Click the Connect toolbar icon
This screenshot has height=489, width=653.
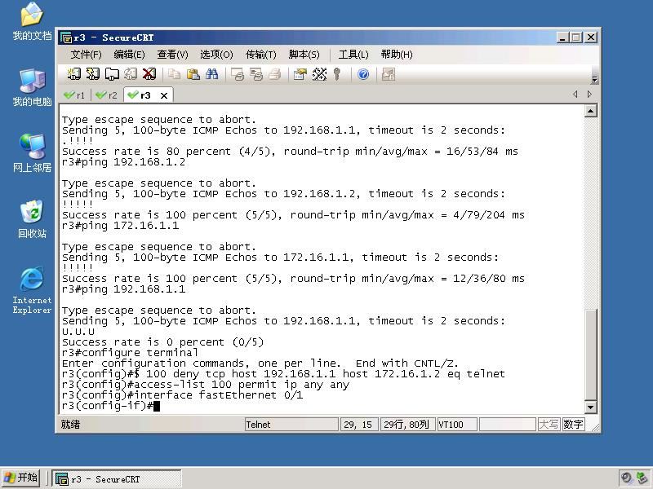click(73, 74)
